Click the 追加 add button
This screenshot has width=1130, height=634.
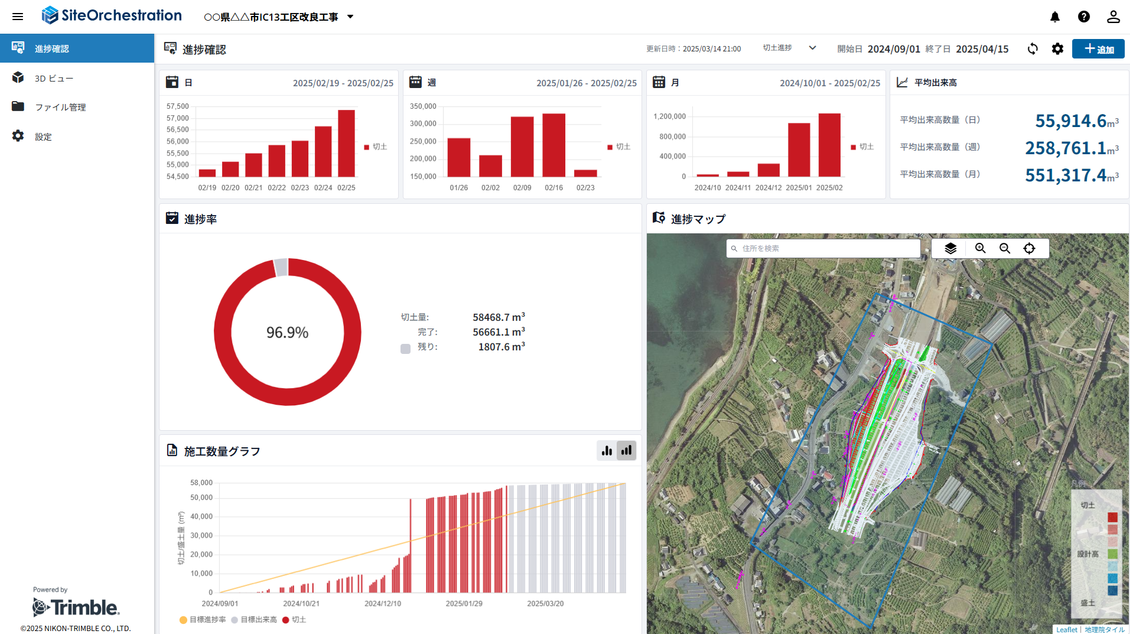tap(1098, 49)
